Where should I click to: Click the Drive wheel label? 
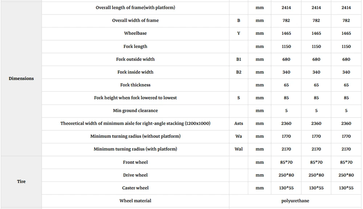point(135,175)
